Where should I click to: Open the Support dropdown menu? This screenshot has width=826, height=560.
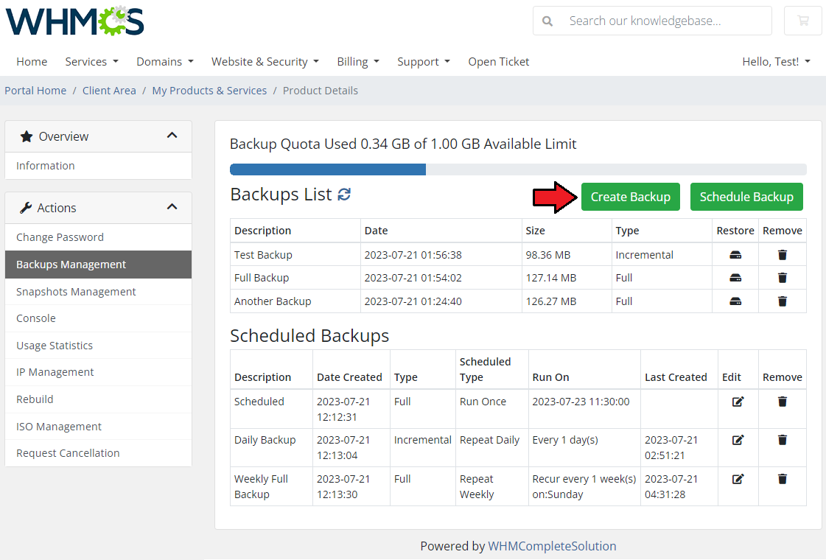(x=424, y=62)
